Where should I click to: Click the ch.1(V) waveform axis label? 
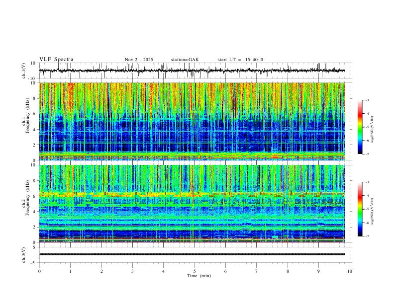click(x=24, y=71)
